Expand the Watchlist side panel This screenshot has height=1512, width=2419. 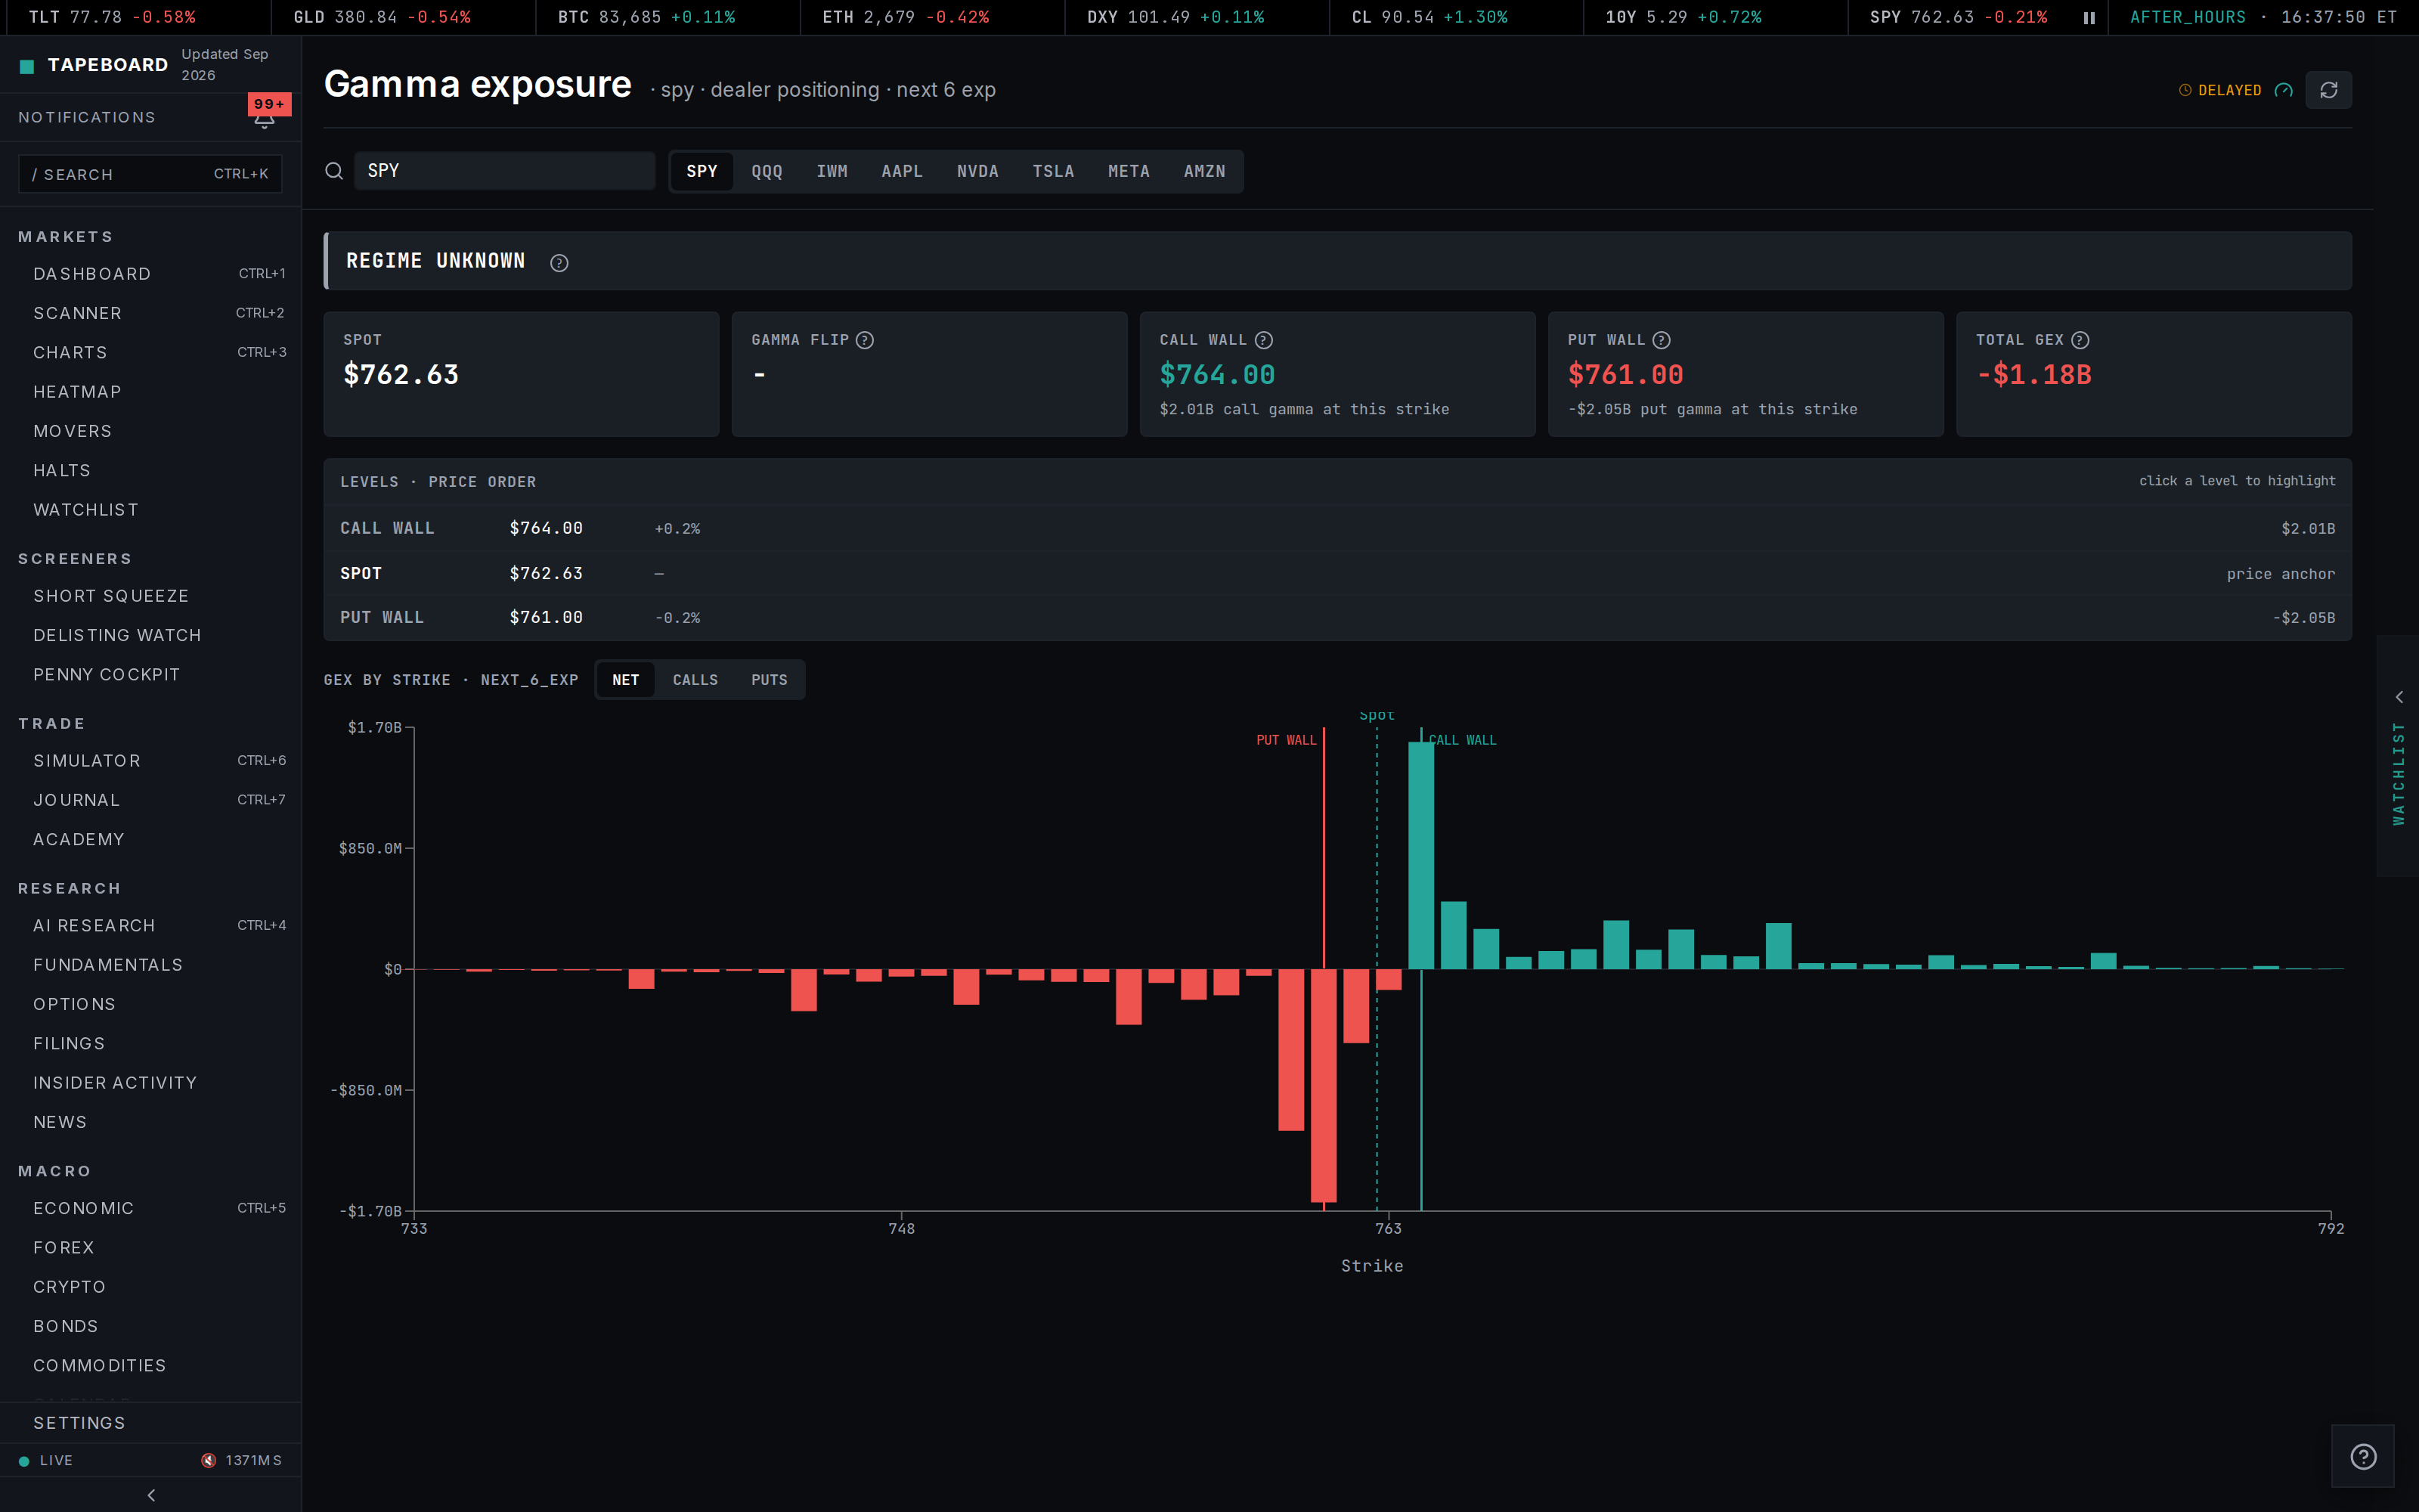2398,756
